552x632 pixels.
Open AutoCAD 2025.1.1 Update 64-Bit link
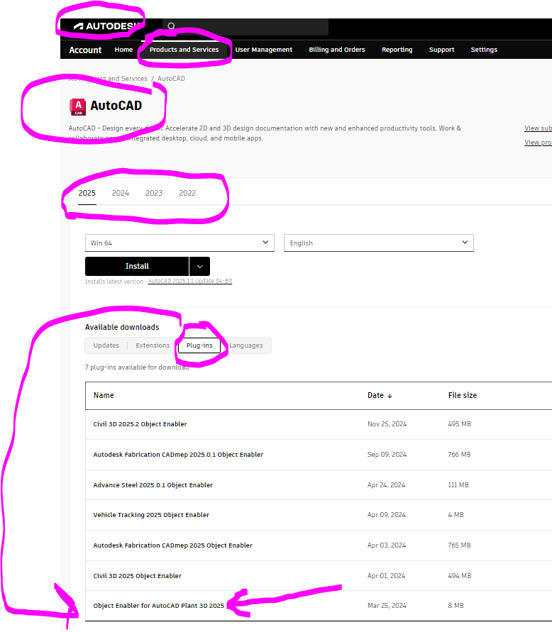point(190,281)
